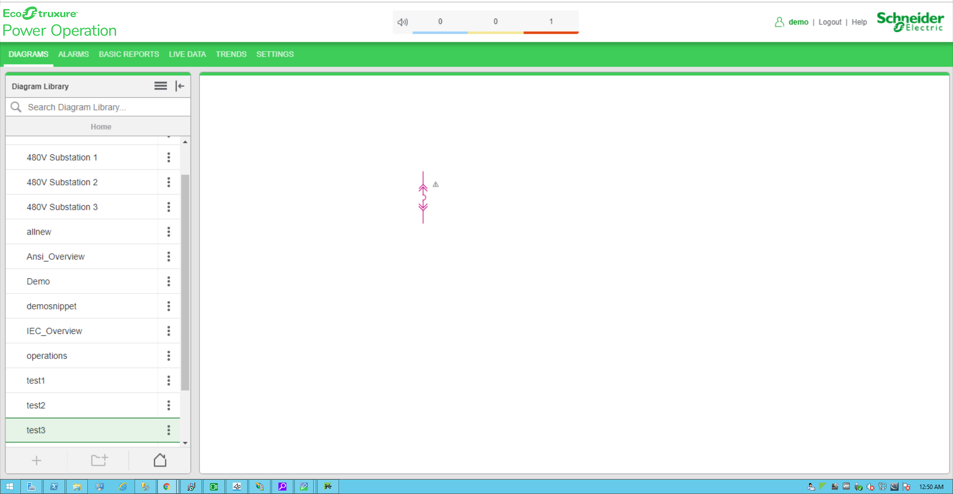Click the new folder icon

(x=99, y=460)
